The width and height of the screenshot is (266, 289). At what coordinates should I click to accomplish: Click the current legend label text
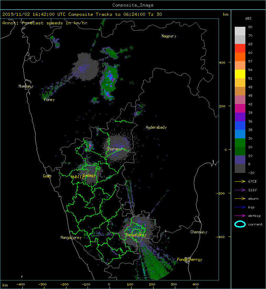[x=255, y=224]
